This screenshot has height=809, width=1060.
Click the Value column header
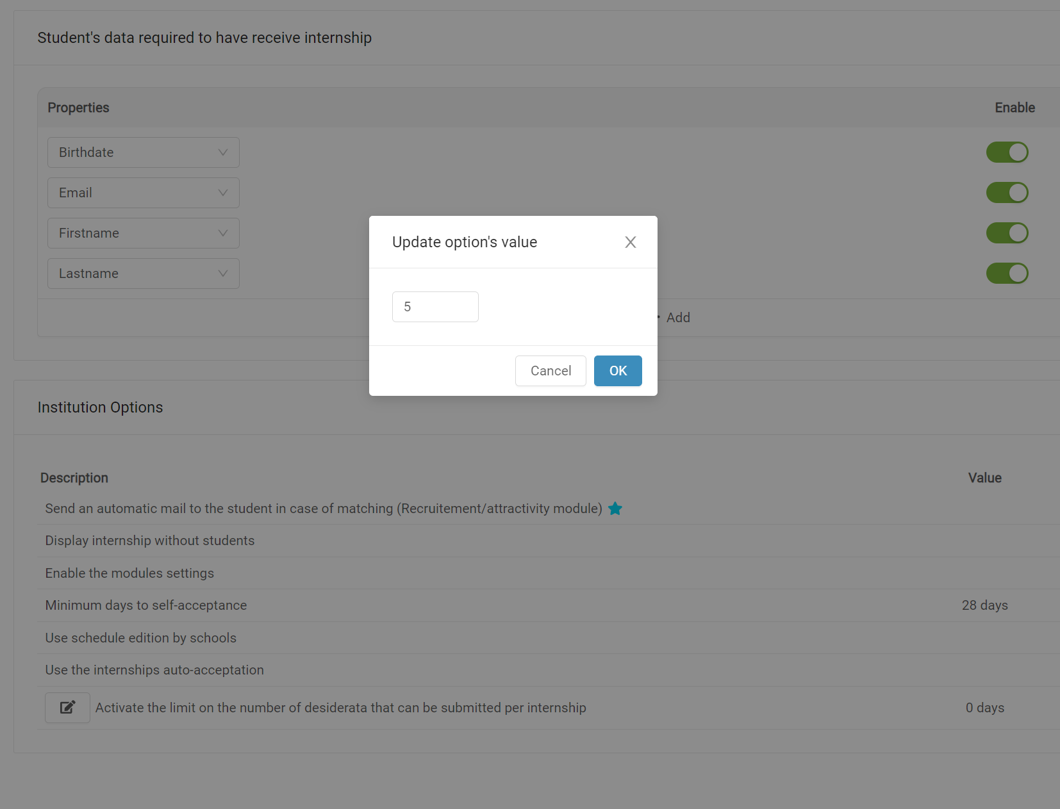pyautogui.click(x=985, y=478)
